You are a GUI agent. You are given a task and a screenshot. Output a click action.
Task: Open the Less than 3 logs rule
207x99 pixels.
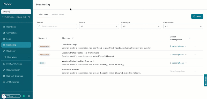(69, 44)
